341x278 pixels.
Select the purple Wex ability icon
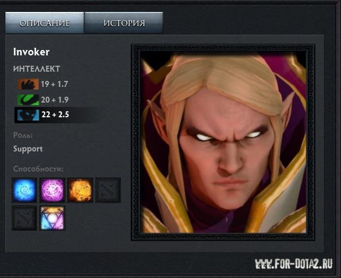pyautogui.click(x=52, y=191)
